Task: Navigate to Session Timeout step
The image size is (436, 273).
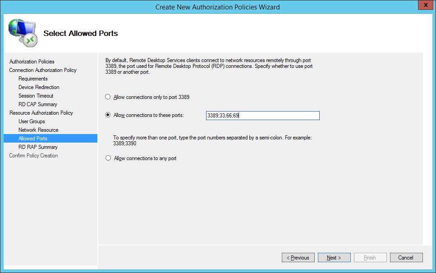Action: tap(36, 96)
